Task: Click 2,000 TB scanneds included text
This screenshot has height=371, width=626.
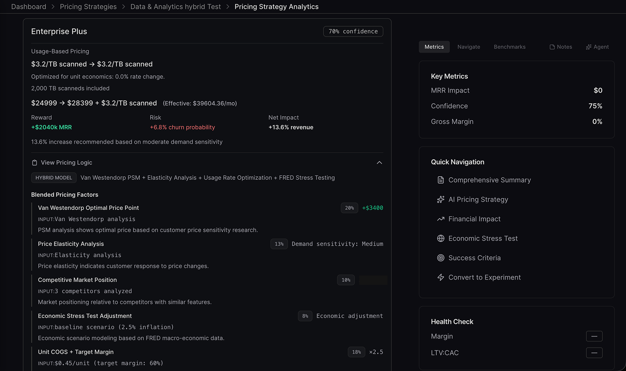Action: 71,89
